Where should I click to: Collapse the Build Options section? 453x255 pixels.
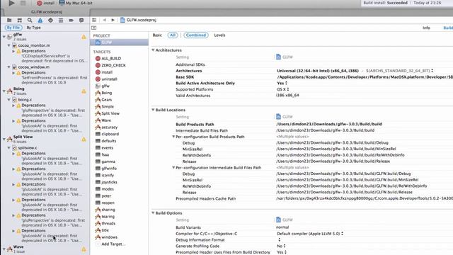153,213
